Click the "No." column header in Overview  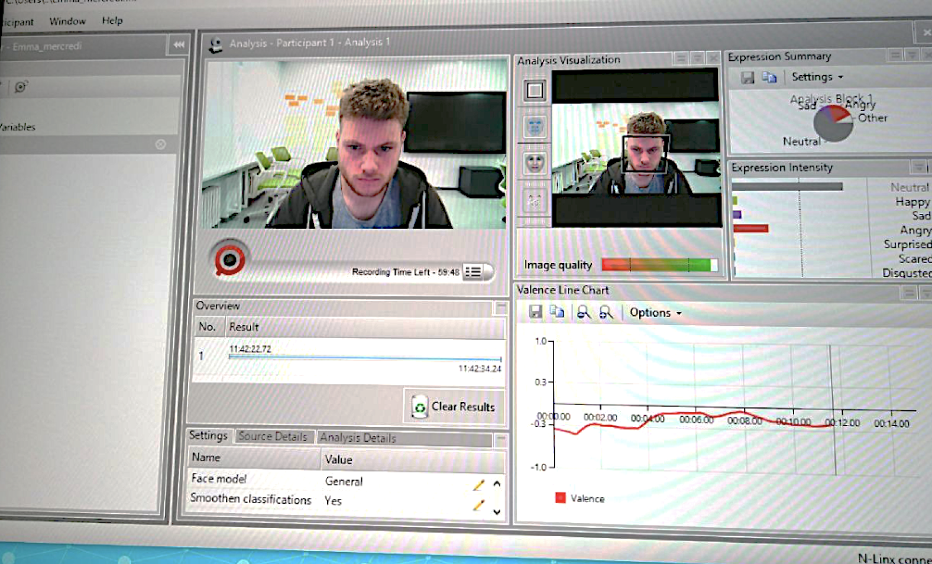point(207,326)
